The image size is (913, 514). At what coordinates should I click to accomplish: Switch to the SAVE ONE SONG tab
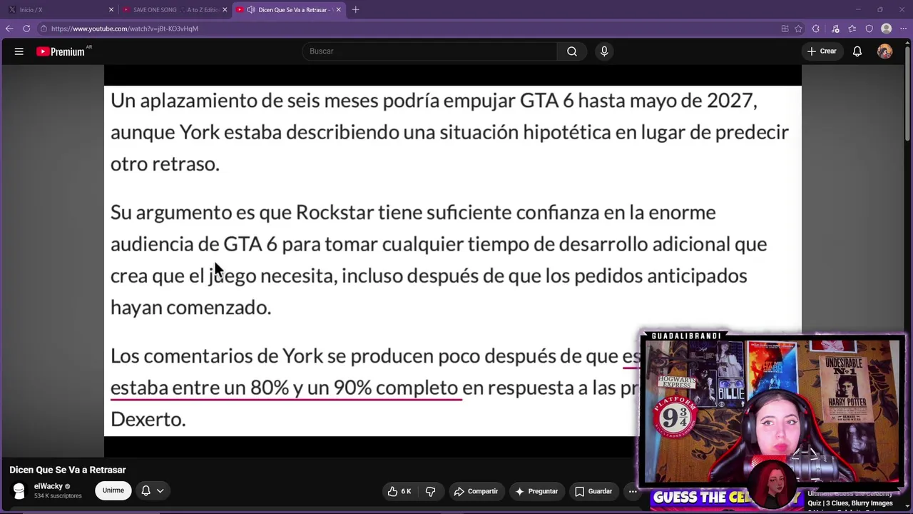click(x=175, y=10)
